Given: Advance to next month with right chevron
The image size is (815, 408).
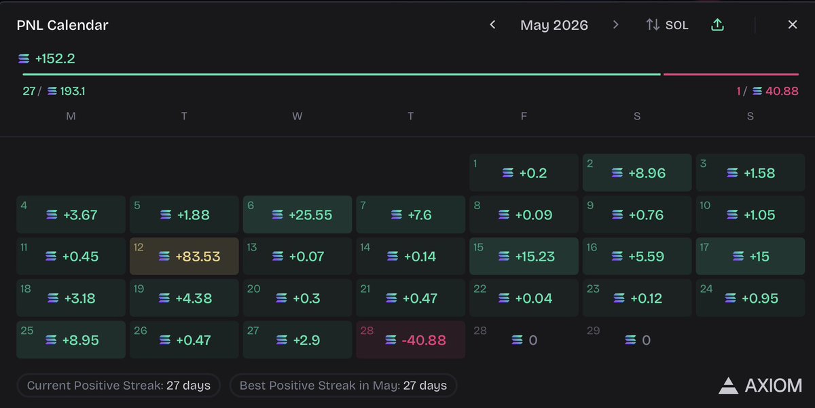Looking at the screenshot, I should click(x=615, y=25).
